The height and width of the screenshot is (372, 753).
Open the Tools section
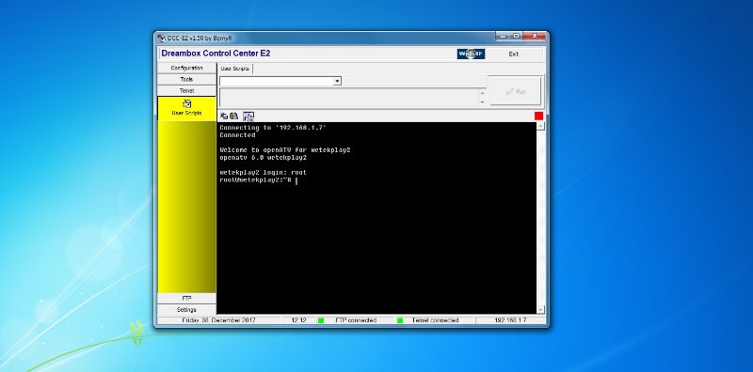[x=186, y=80]
